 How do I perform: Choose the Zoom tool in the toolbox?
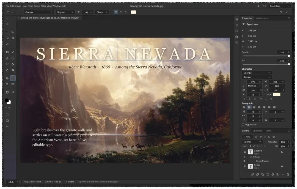coord(13,92)
